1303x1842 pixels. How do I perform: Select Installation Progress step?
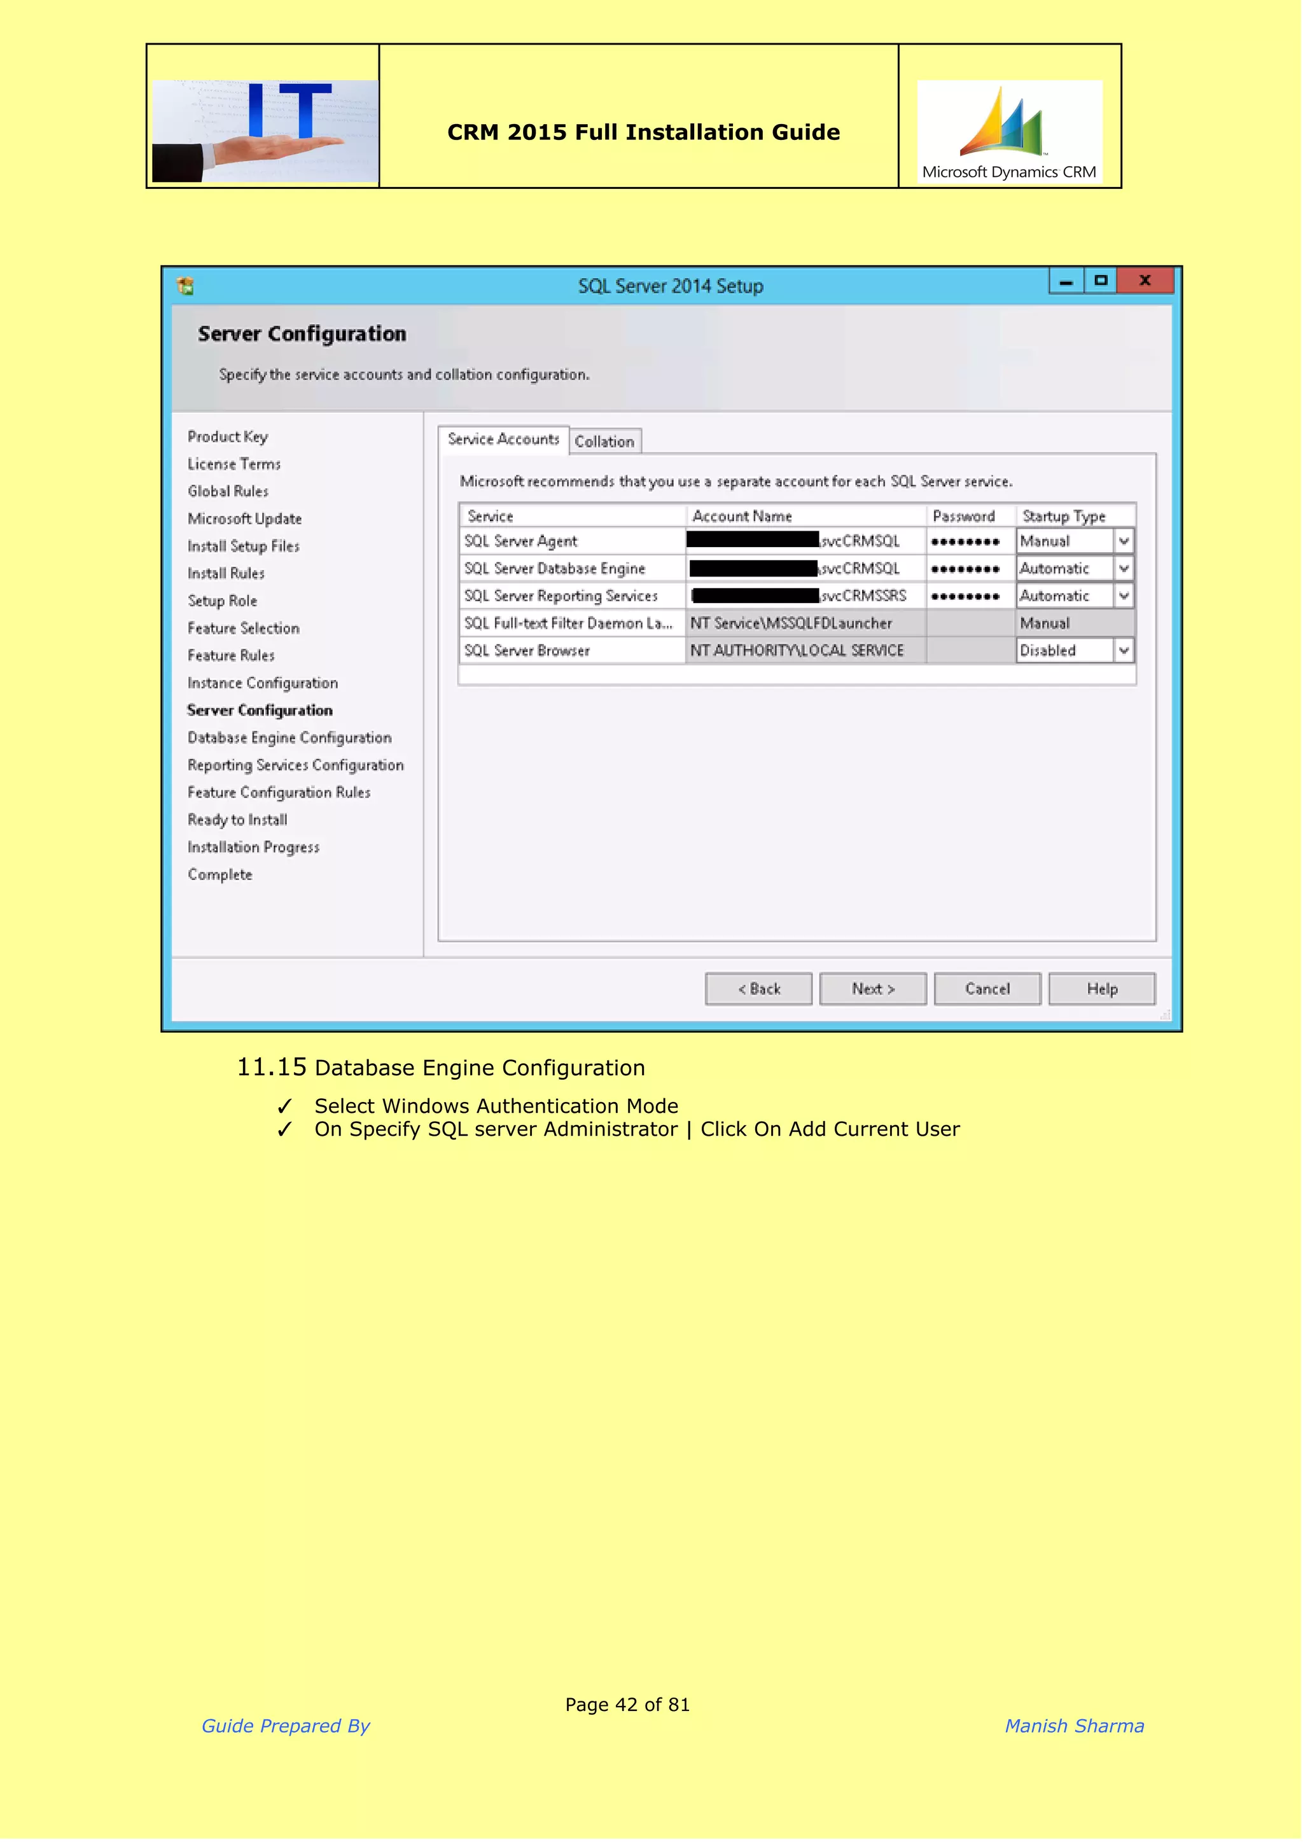[x=254, y=847]
